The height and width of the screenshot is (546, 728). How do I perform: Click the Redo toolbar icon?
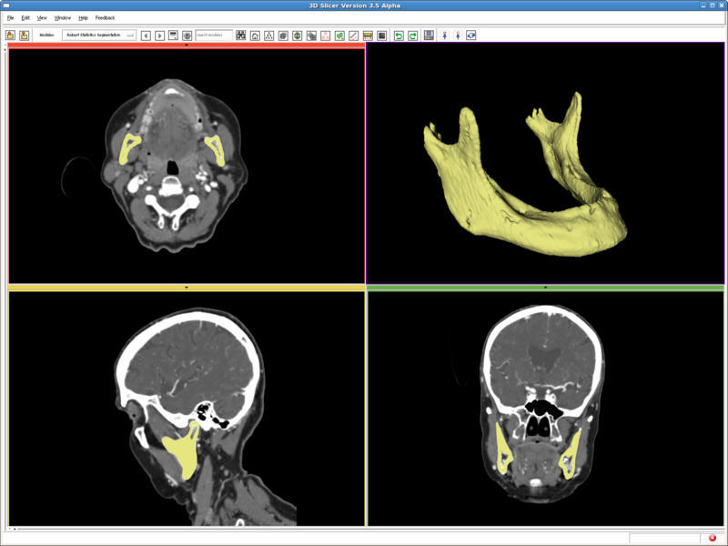pos(412,34)
